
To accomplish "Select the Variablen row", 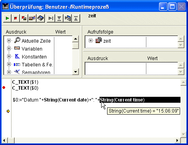I will click(x=32, y=49).
